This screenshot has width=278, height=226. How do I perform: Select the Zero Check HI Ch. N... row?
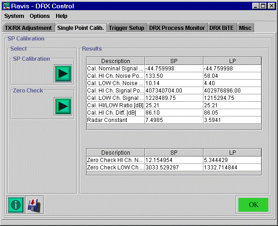pos(174,160)
